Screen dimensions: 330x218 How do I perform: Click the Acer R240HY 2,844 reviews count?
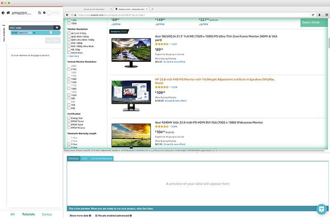pos(174,127)
